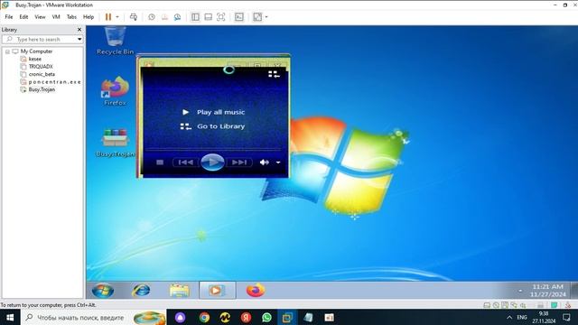Open Internet Explorer from guest taskbar

(x=142, y=291)
